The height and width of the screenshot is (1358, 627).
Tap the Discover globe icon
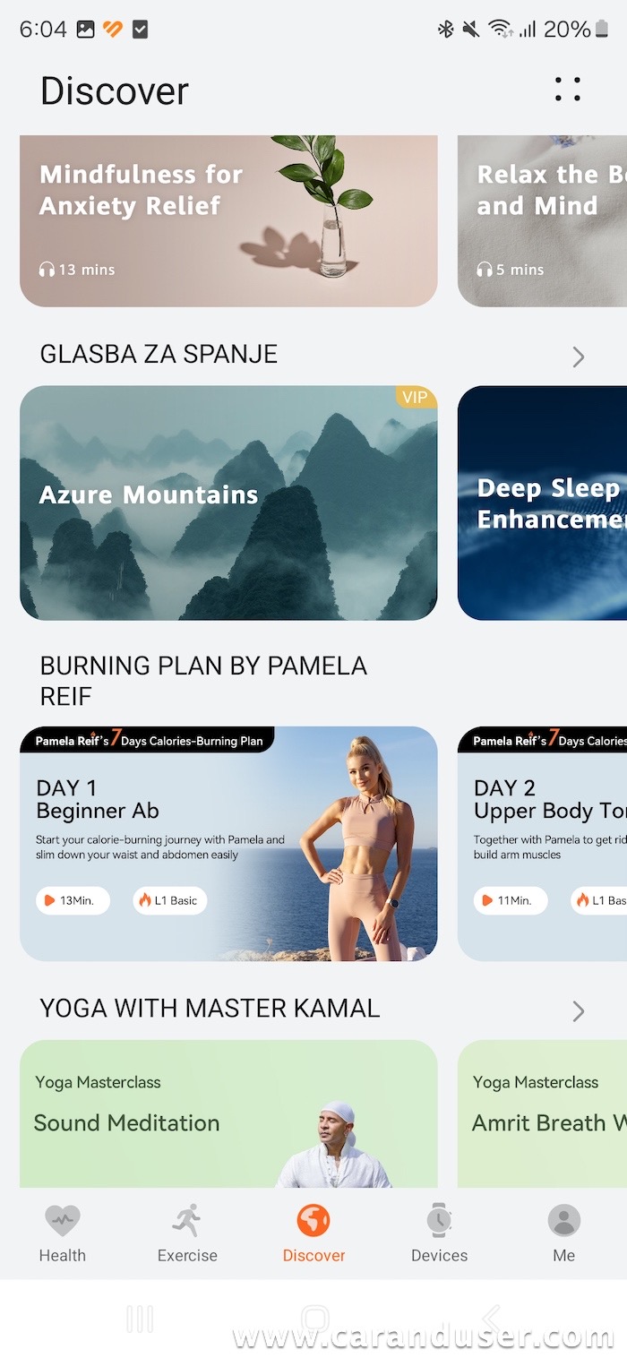(x=313, y=1220)
